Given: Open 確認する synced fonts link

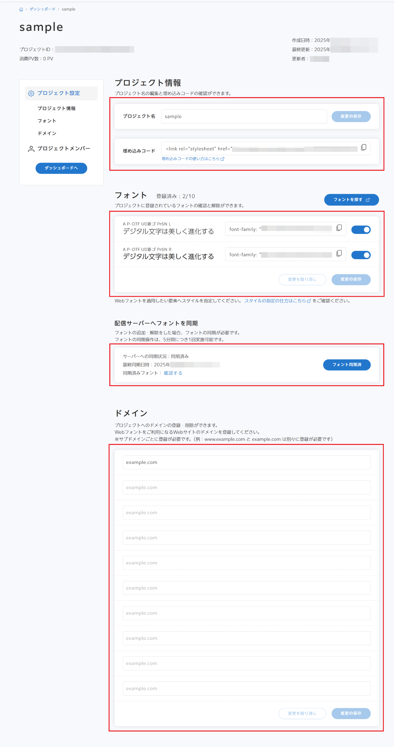Looking at the screenshot, I should [173, 373].
